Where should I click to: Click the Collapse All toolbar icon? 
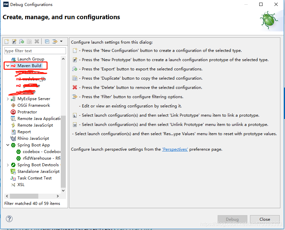click(x=47, y=41)
